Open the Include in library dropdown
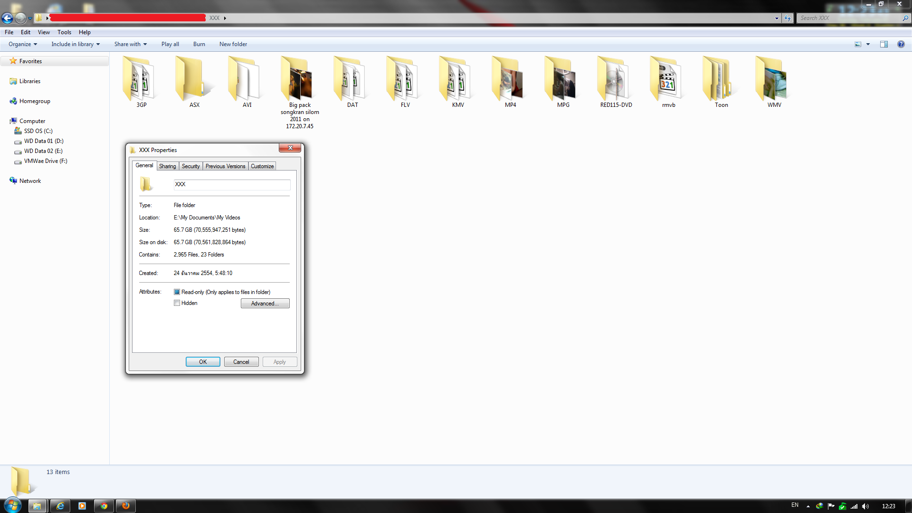Image resolution: width=912 pixels, height=513 pixels. pyautogui.click(x=76, y=44)
